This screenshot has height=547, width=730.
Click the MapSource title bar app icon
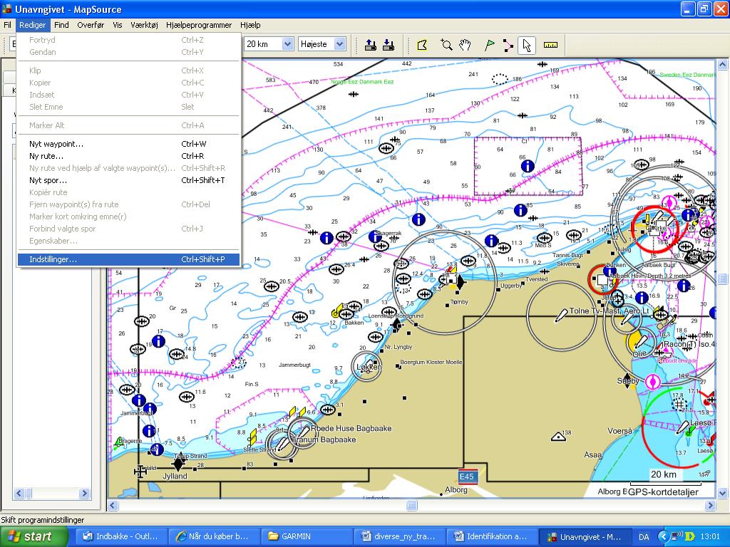pyautogui.click(x=6, y=9)
